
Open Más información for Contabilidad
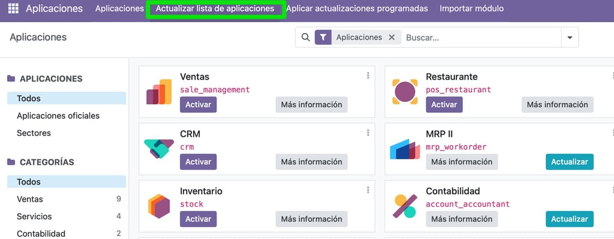(x=462, y=219)
